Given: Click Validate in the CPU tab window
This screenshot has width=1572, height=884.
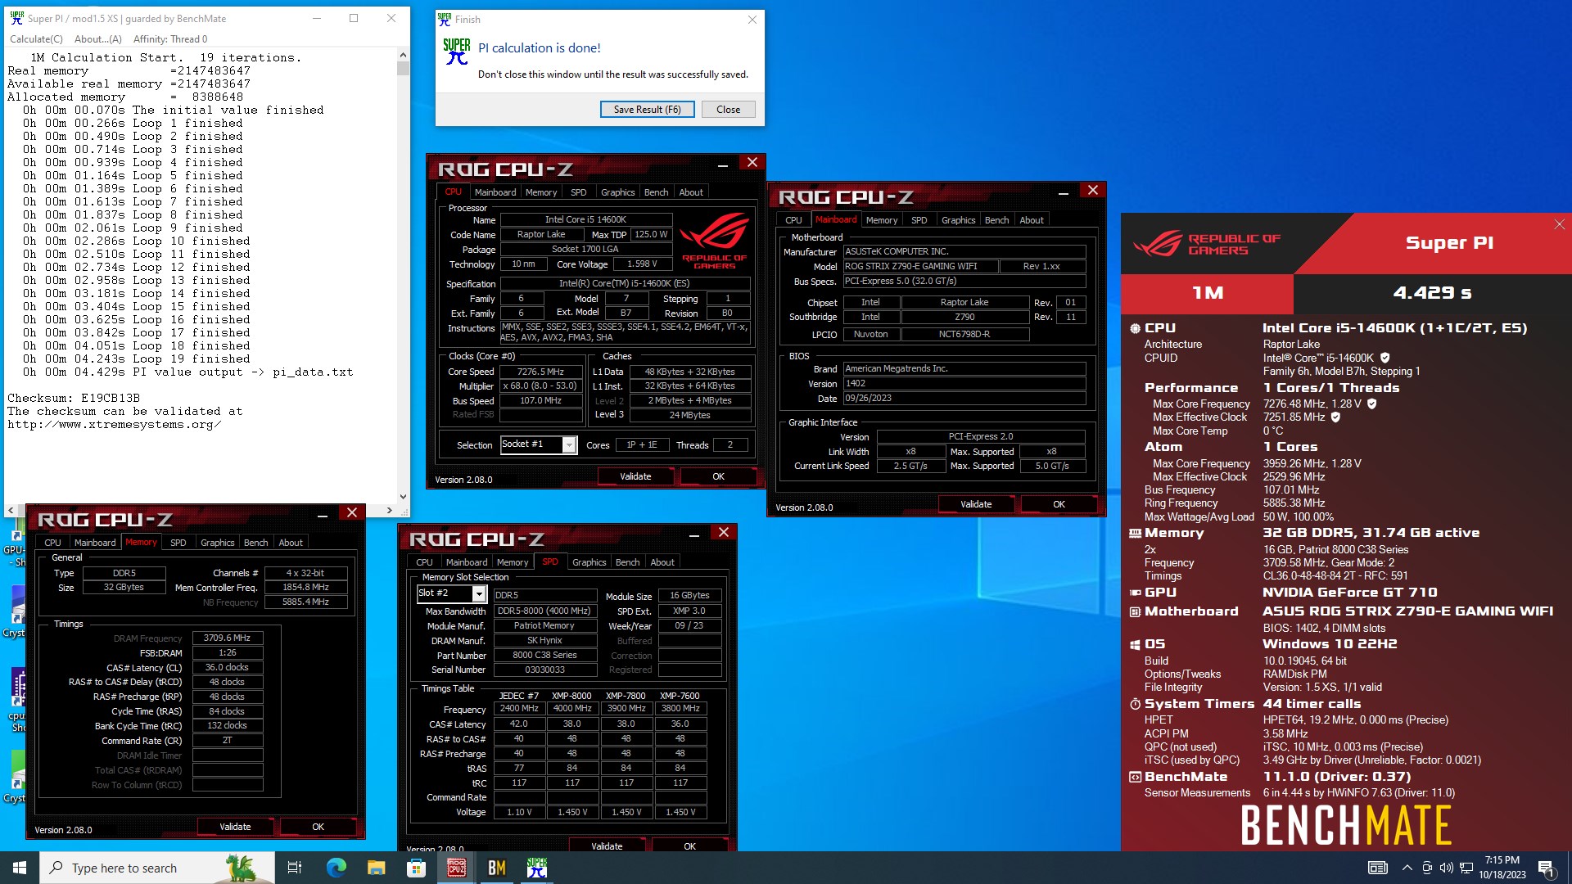Looking at the screenshot, I should (x=635, y=476).
